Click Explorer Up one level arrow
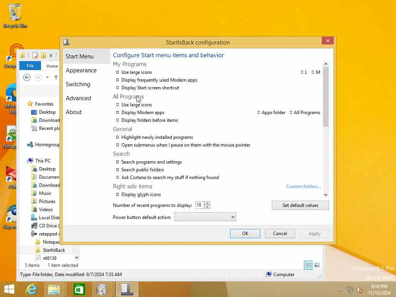 point(56,77)
